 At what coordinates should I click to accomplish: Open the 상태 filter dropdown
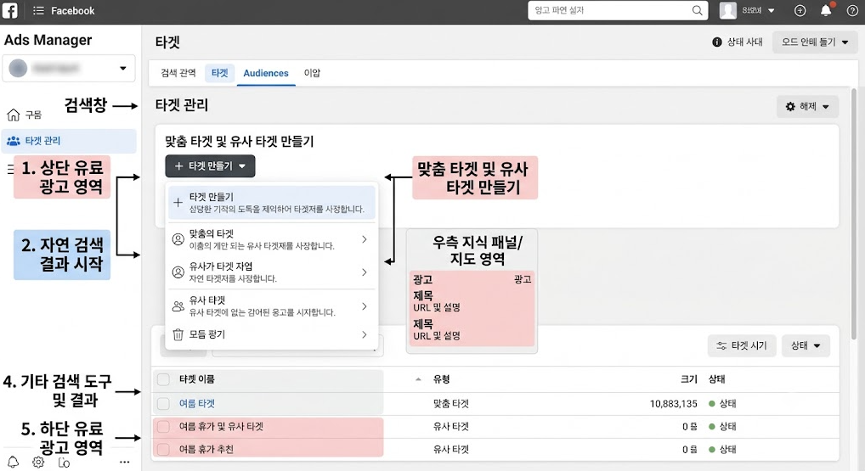pyautogui.click(x=806, y=345)
